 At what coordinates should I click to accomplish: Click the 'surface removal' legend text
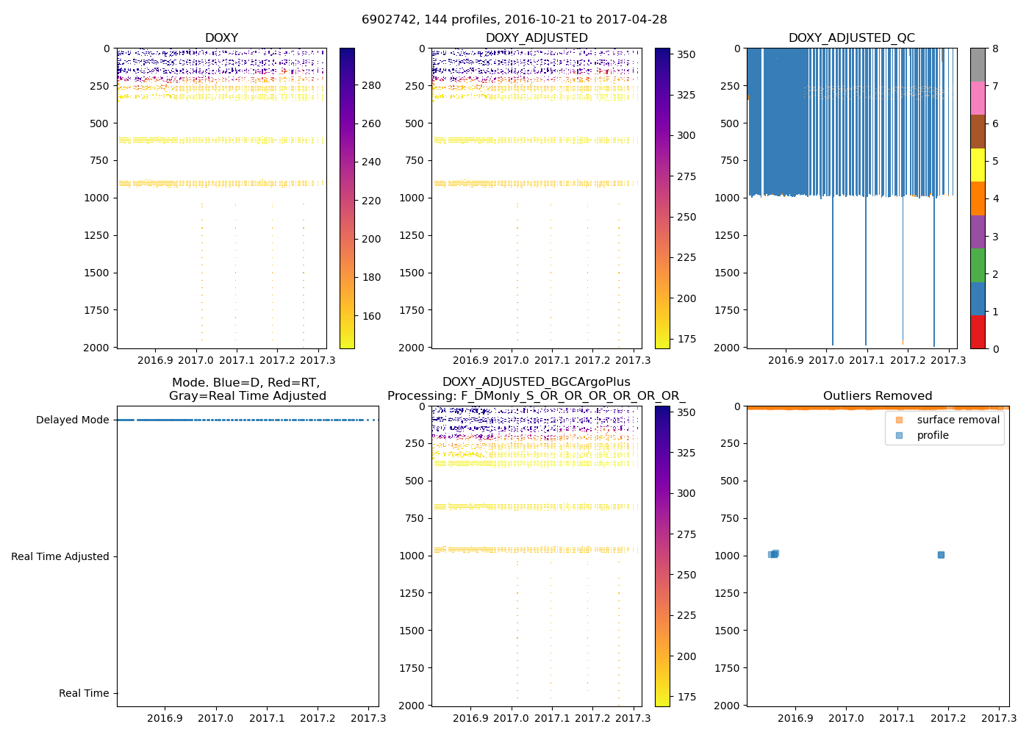[x=958, y=420]
